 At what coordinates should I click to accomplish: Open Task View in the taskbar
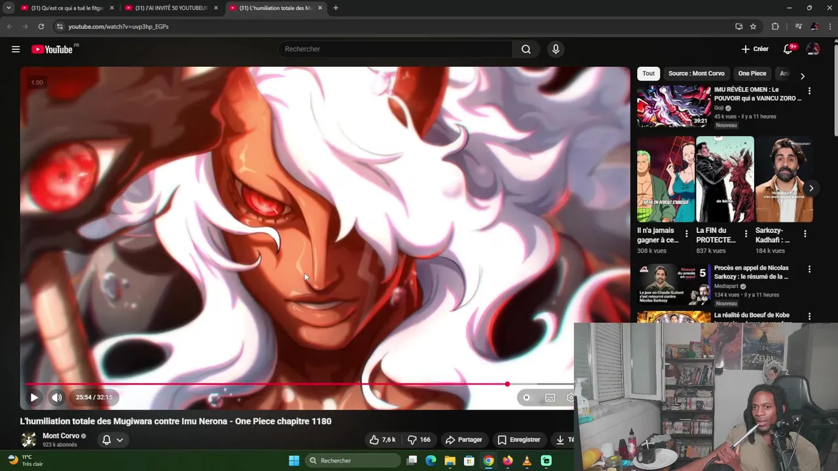point(412,461)
